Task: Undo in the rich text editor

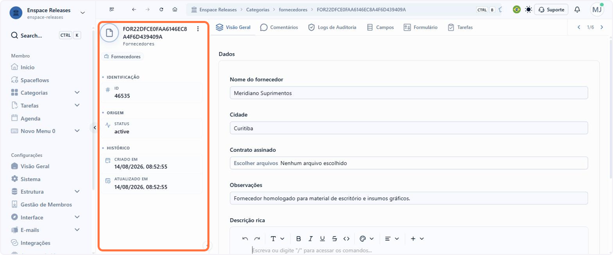Action: coord(245,239)
